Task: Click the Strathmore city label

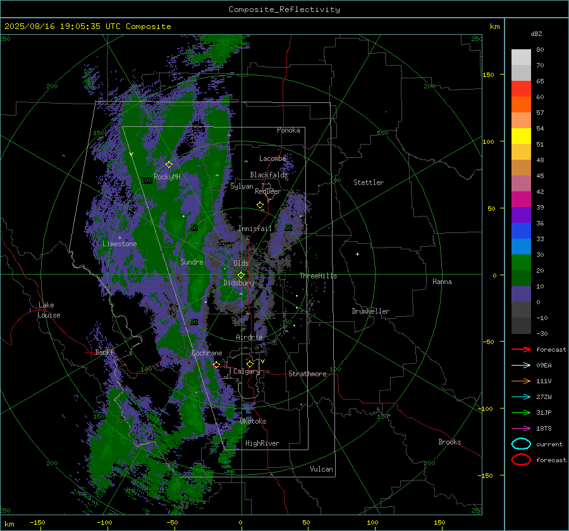Action: pyautogui.click(x=307, y=374)
